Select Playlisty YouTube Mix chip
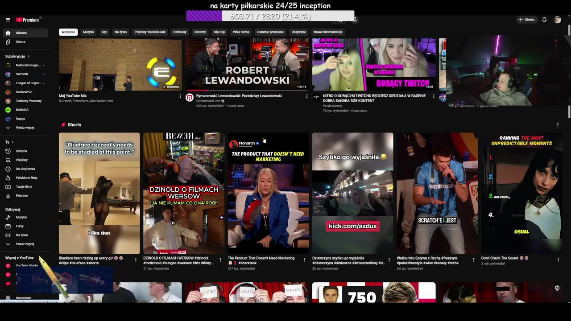The height and width of the screenshot is (321, 571). tap(150, 32)
